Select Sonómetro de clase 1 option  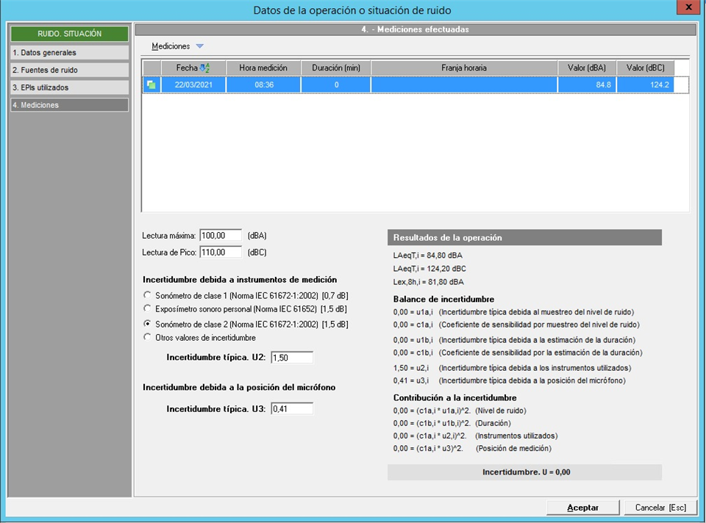[x=148, y=295]
